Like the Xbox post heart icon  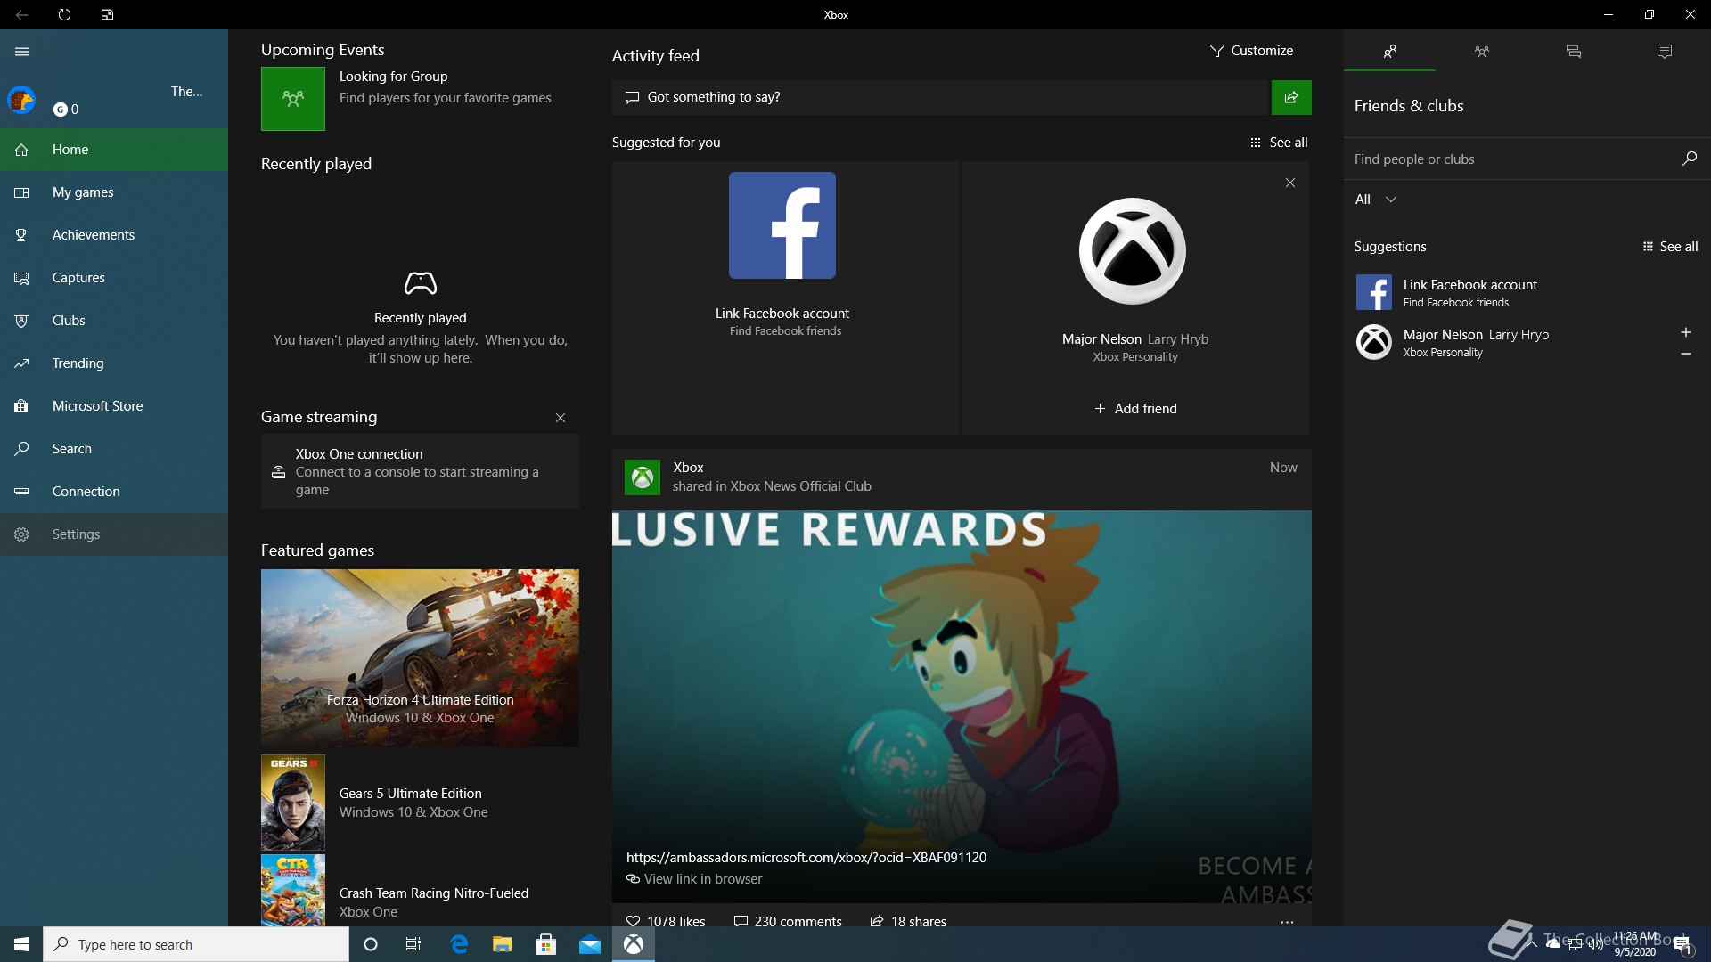click(634, 921)
